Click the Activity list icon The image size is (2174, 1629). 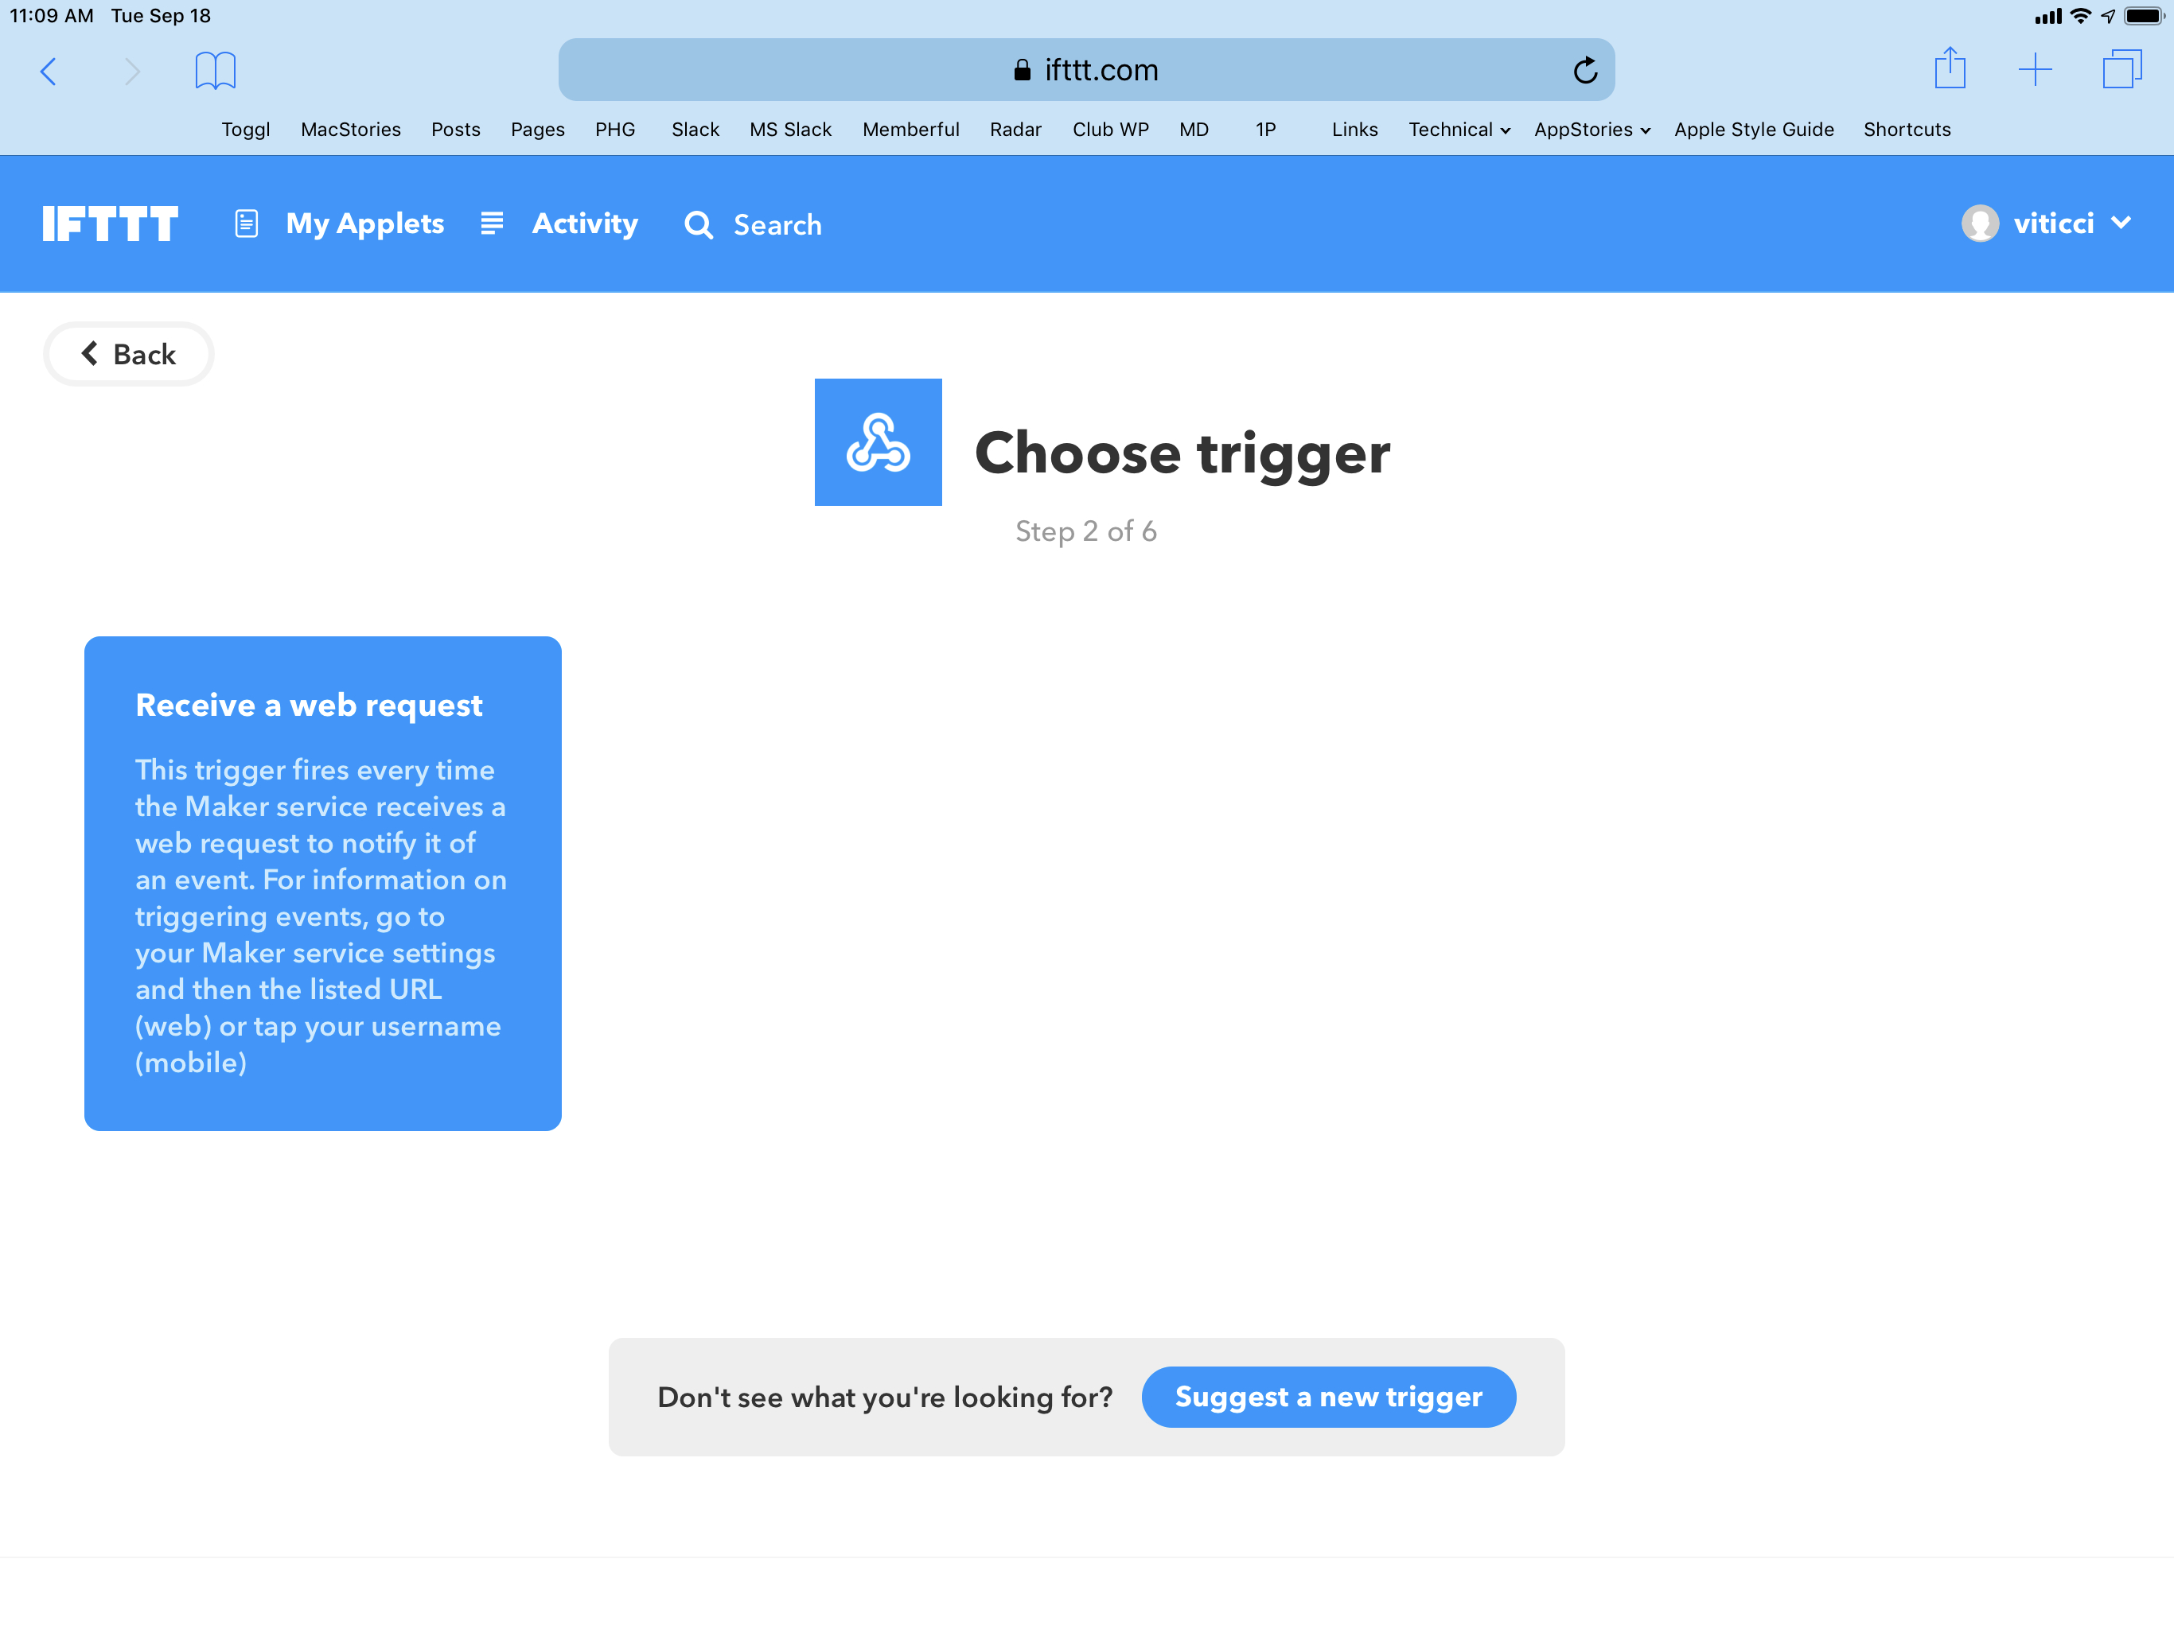pos(493,223)
